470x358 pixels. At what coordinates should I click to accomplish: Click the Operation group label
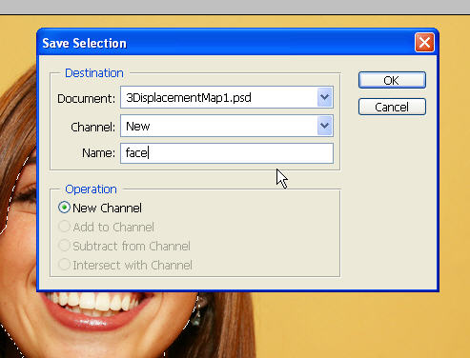point(91,189)
